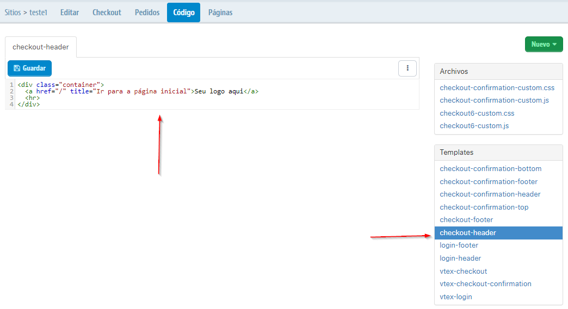Select the checkout-header editor file tab
The width and height of the screenshot is (568, 309).
tap(41, 47)
